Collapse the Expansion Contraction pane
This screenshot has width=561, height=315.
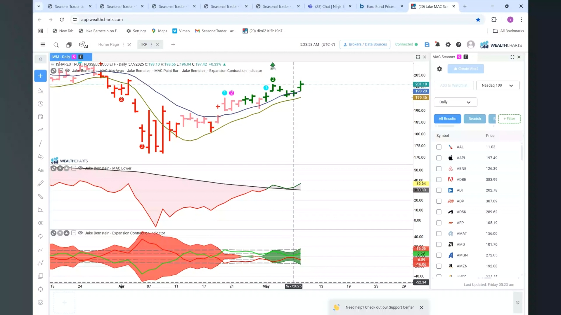pos(74,233)
